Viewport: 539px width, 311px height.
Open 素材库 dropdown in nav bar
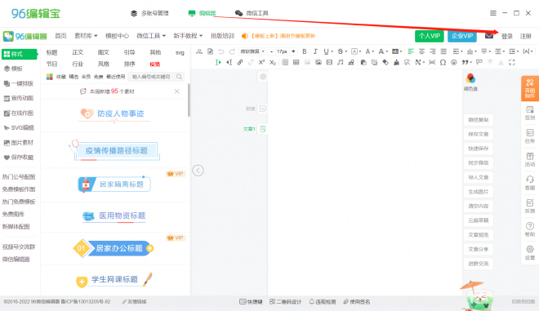(x=86, y=36)
